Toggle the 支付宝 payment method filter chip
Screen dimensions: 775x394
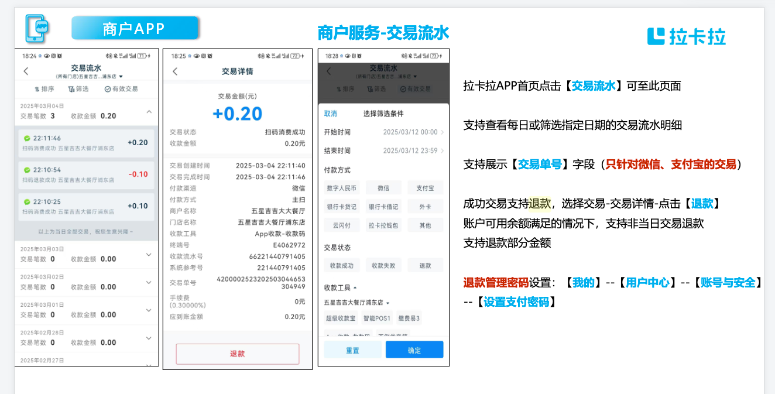pyautogui.click(x=426, y=188)
